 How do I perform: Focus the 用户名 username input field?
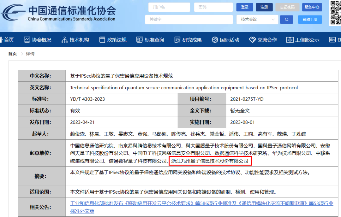169,7
